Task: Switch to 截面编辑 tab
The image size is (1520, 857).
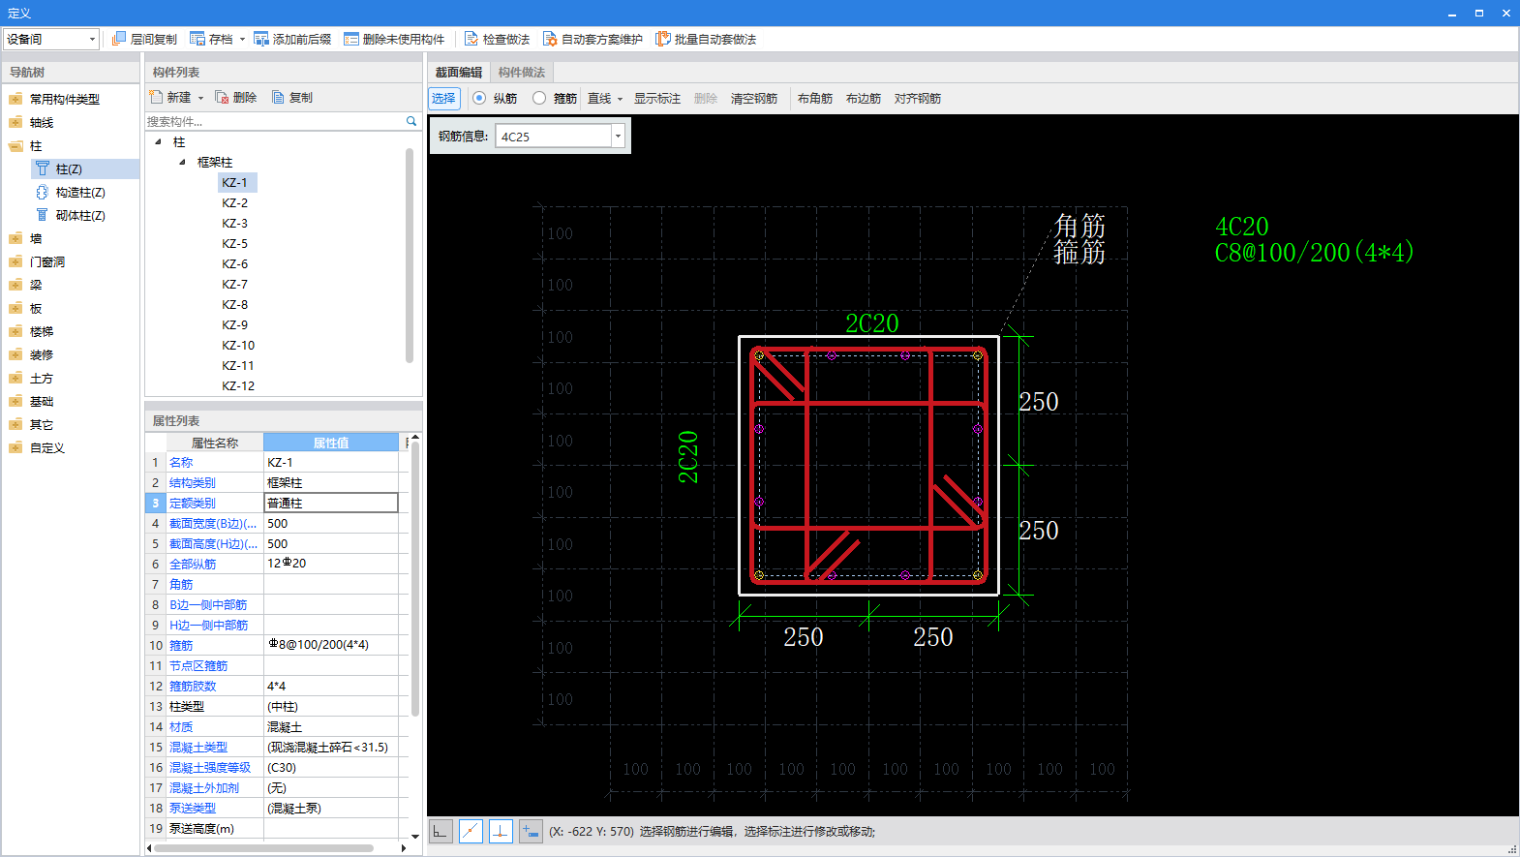Action: (459, 72)
